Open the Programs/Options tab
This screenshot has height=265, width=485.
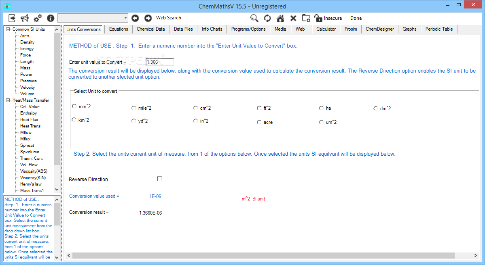(248, 29)
